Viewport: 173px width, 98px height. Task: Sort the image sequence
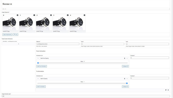16,34
